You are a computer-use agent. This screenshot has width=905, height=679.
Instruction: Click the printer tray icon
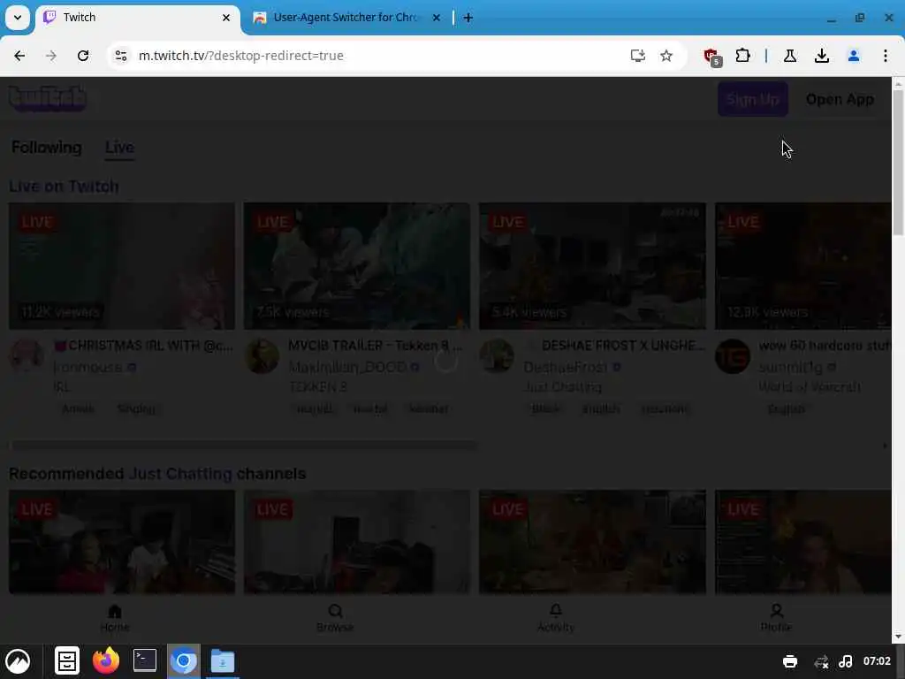790,661
